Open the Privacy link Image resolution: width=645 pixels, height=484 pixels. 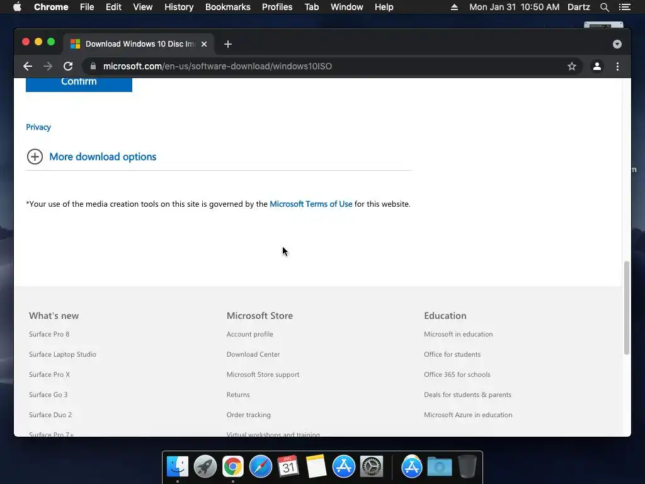tap(38, 127)
